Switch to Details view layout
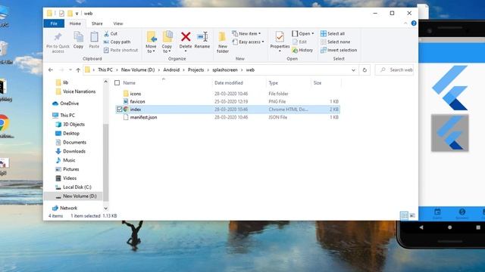 pos(404,215)
